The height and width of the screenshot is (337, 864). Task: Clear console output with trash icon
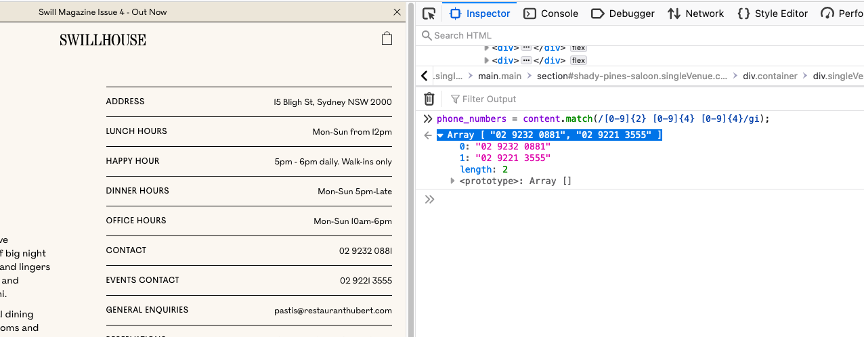click(x=429, y=99)
